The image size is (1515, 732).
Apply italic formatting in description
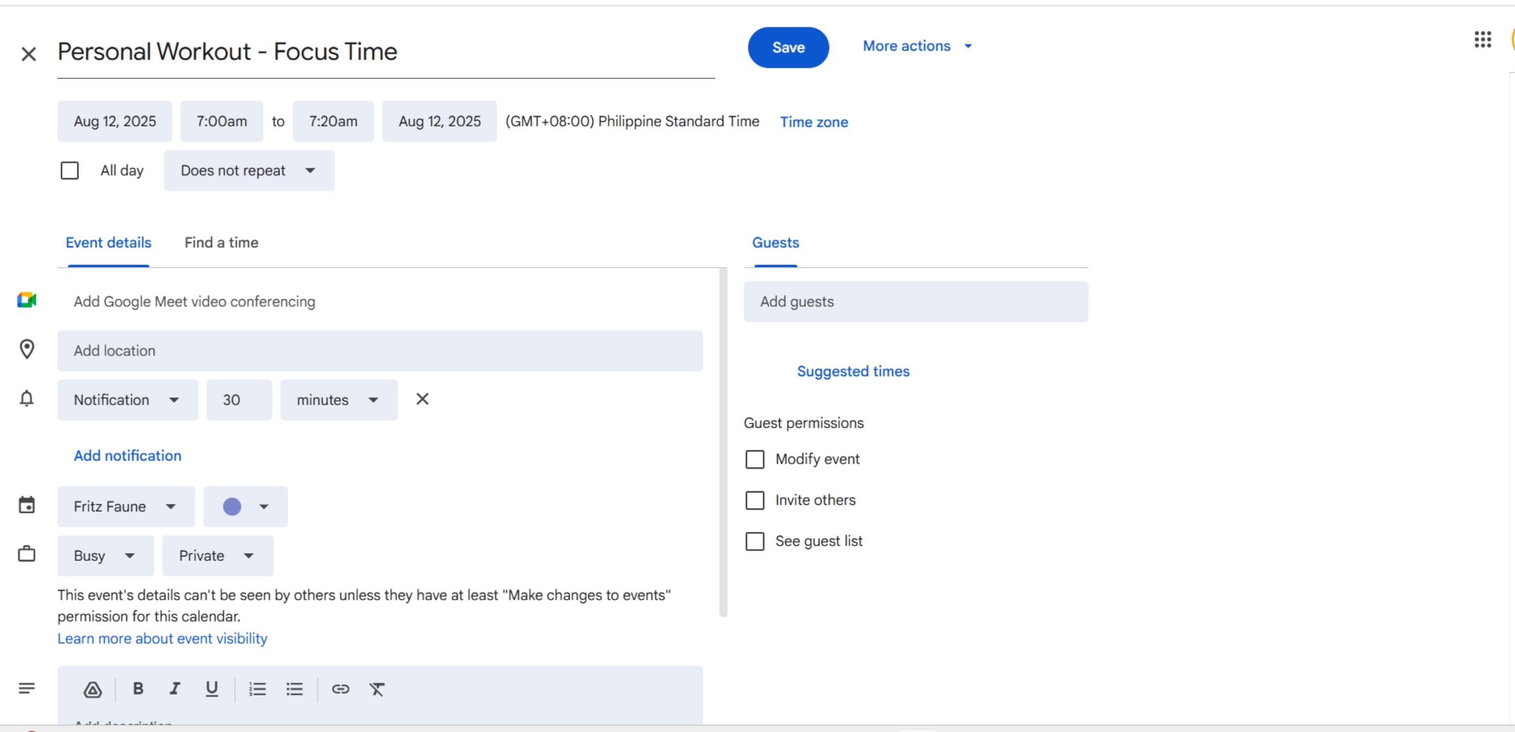point(175,689)
